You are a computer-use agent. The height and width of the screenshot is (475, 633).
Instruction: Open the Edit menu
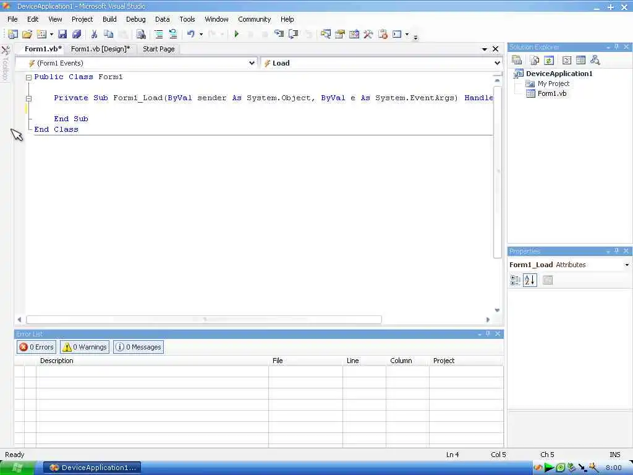tap(33, 19)
